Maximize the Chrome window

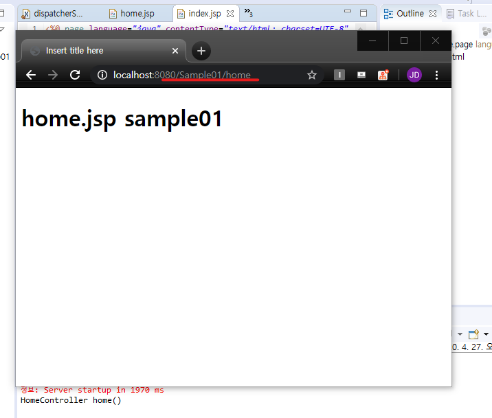[404, 40]
